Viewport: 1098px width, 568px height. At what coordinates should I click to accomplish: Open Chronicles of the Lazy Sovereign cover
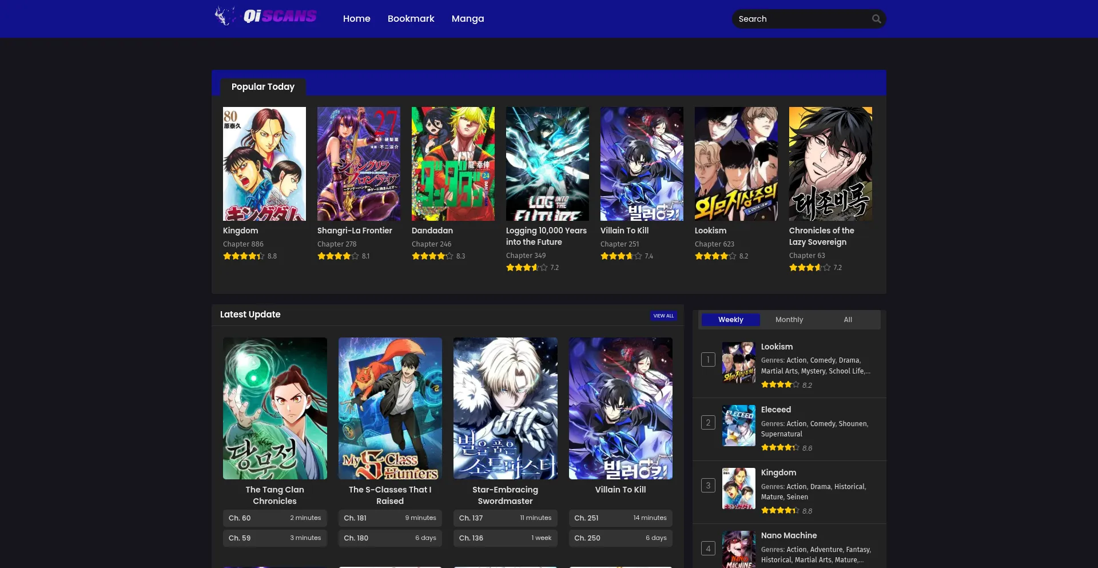tap(830, 164)
